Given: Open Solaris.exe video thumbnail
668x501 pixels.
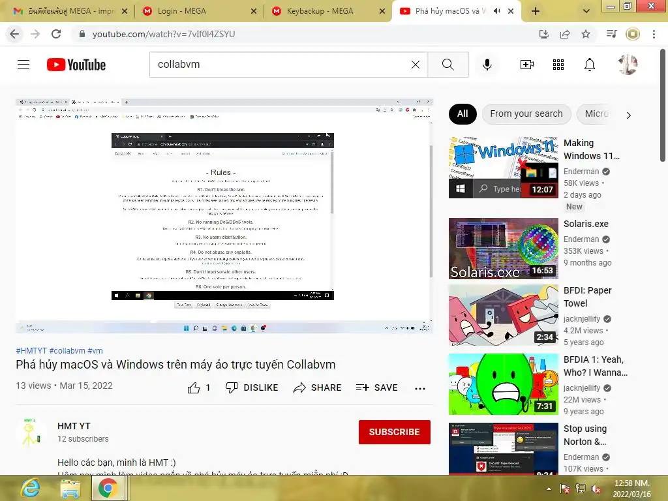Looking at the screenshot, I should click(x=503, y=249).
